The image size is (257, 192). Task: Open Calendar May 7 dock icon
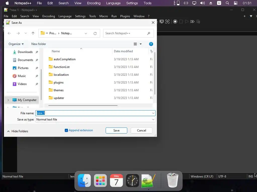(x=116, y=180)
